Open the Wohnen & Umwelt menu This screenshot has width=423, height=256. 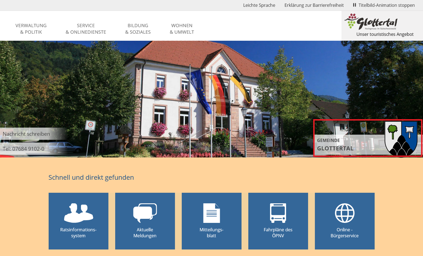pos(182,29)
